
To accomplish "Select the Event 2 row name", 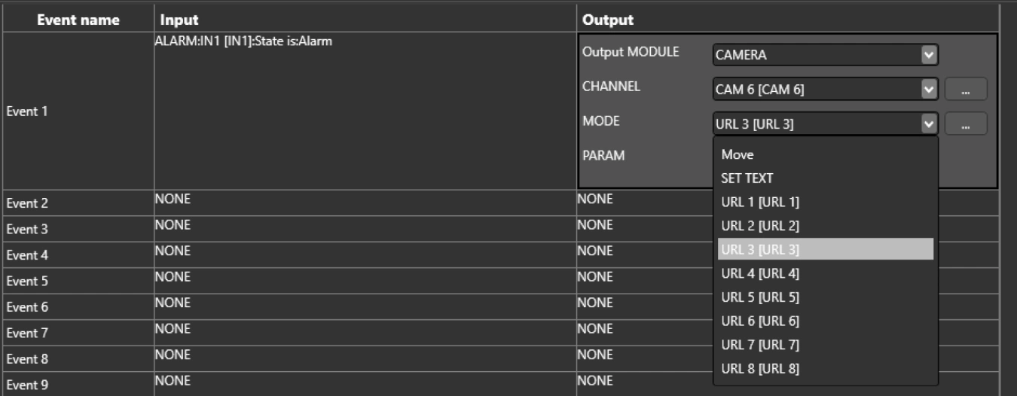I will [x=27, y=203].
